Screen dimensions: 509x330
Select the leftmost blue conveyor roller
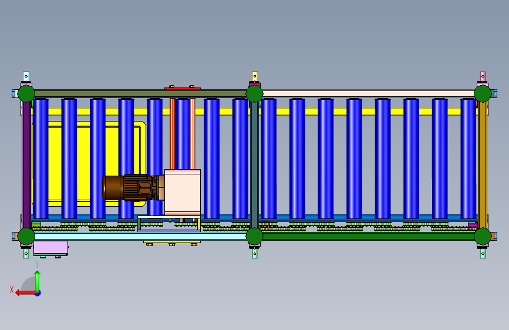41,159
